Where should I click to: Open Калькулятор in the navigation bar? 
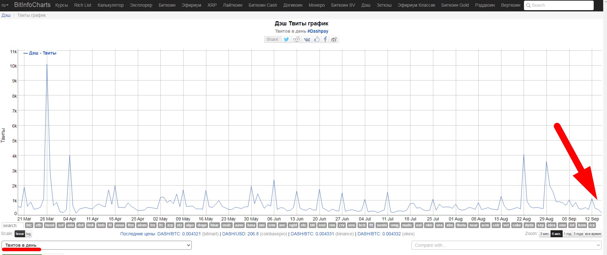(x=111, y=5)
